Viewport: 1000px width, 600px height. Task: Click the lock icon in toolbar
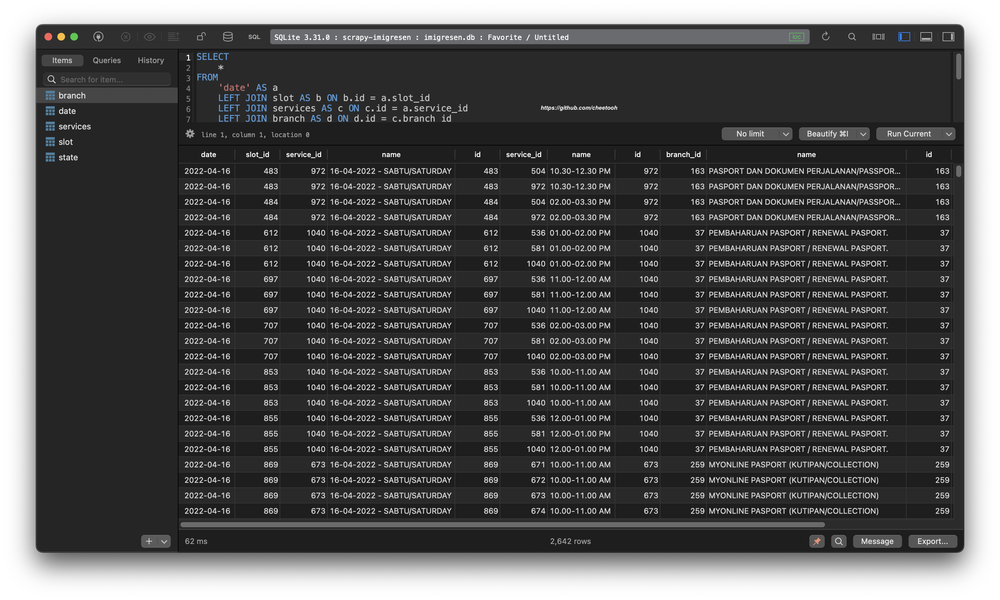[x=201, y=37]
